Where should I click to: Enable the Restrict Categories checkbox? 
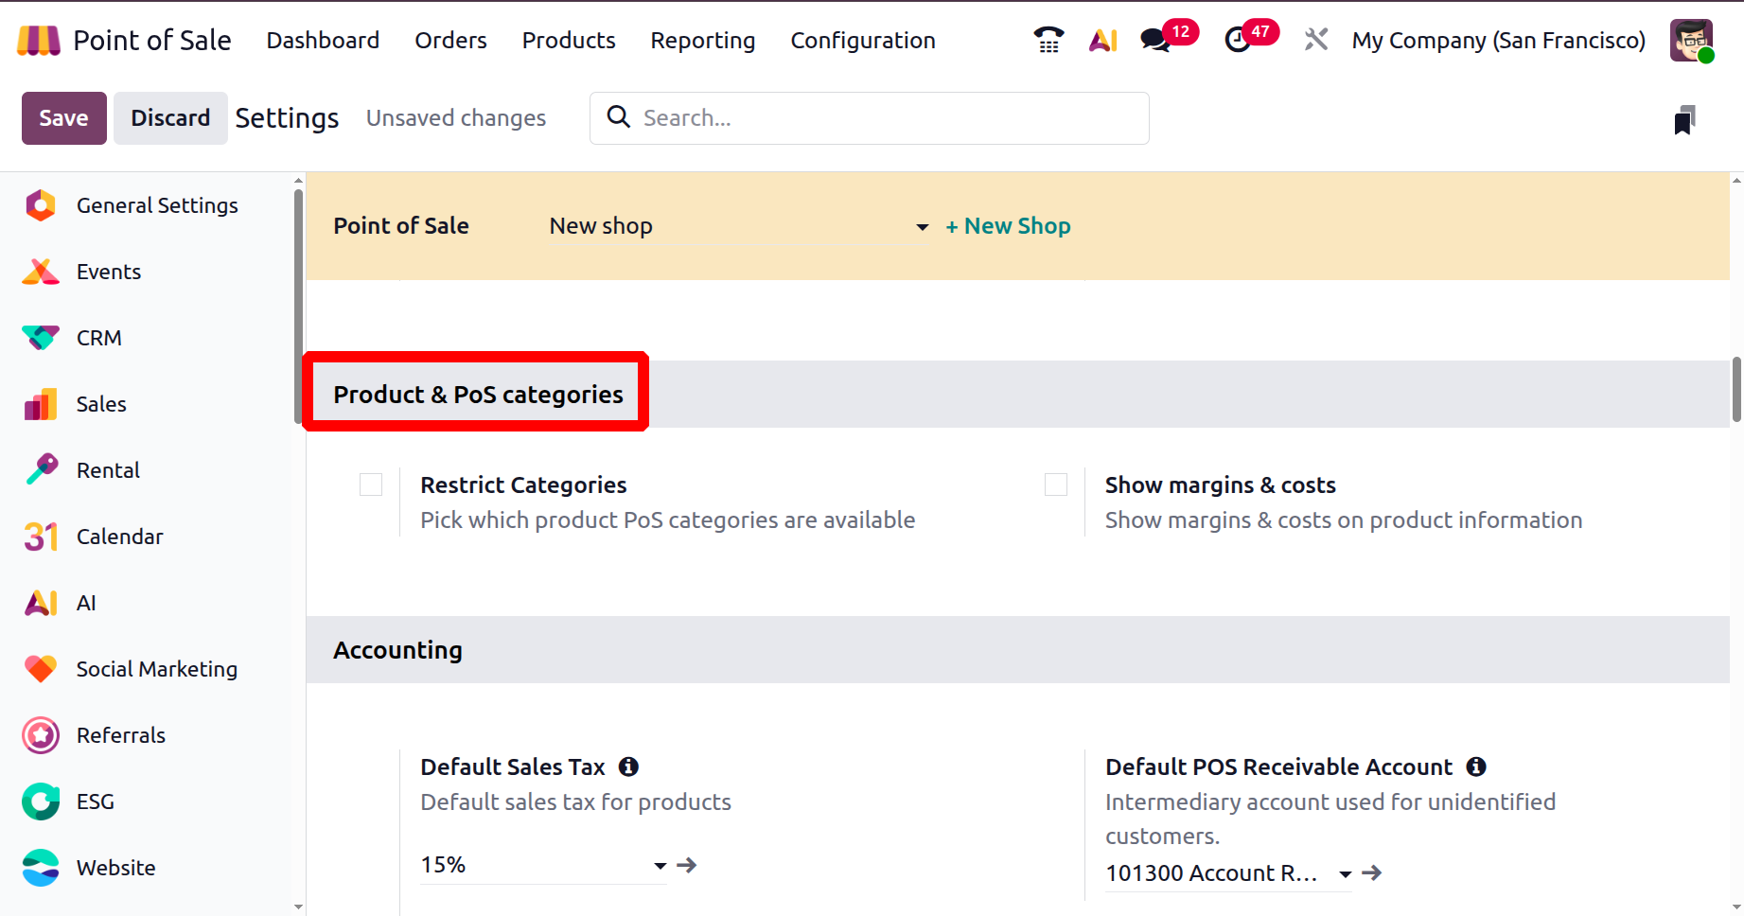coord(371,484)
